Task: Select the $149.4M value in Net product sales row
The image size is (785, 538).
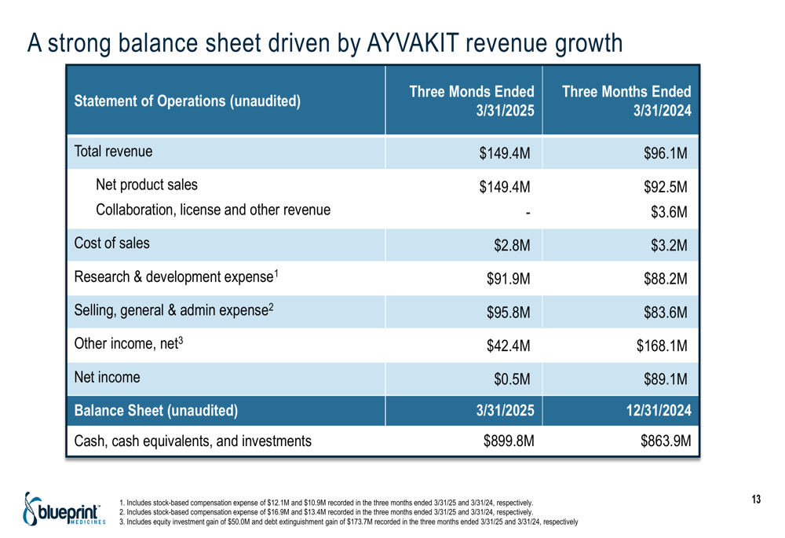Action: coord(504,187)
